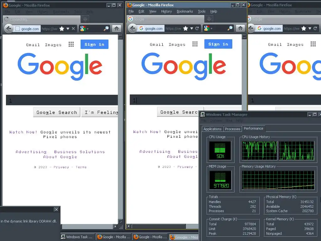
Task: Open File menu in middle Firefox window
Action: coord(131,12)
